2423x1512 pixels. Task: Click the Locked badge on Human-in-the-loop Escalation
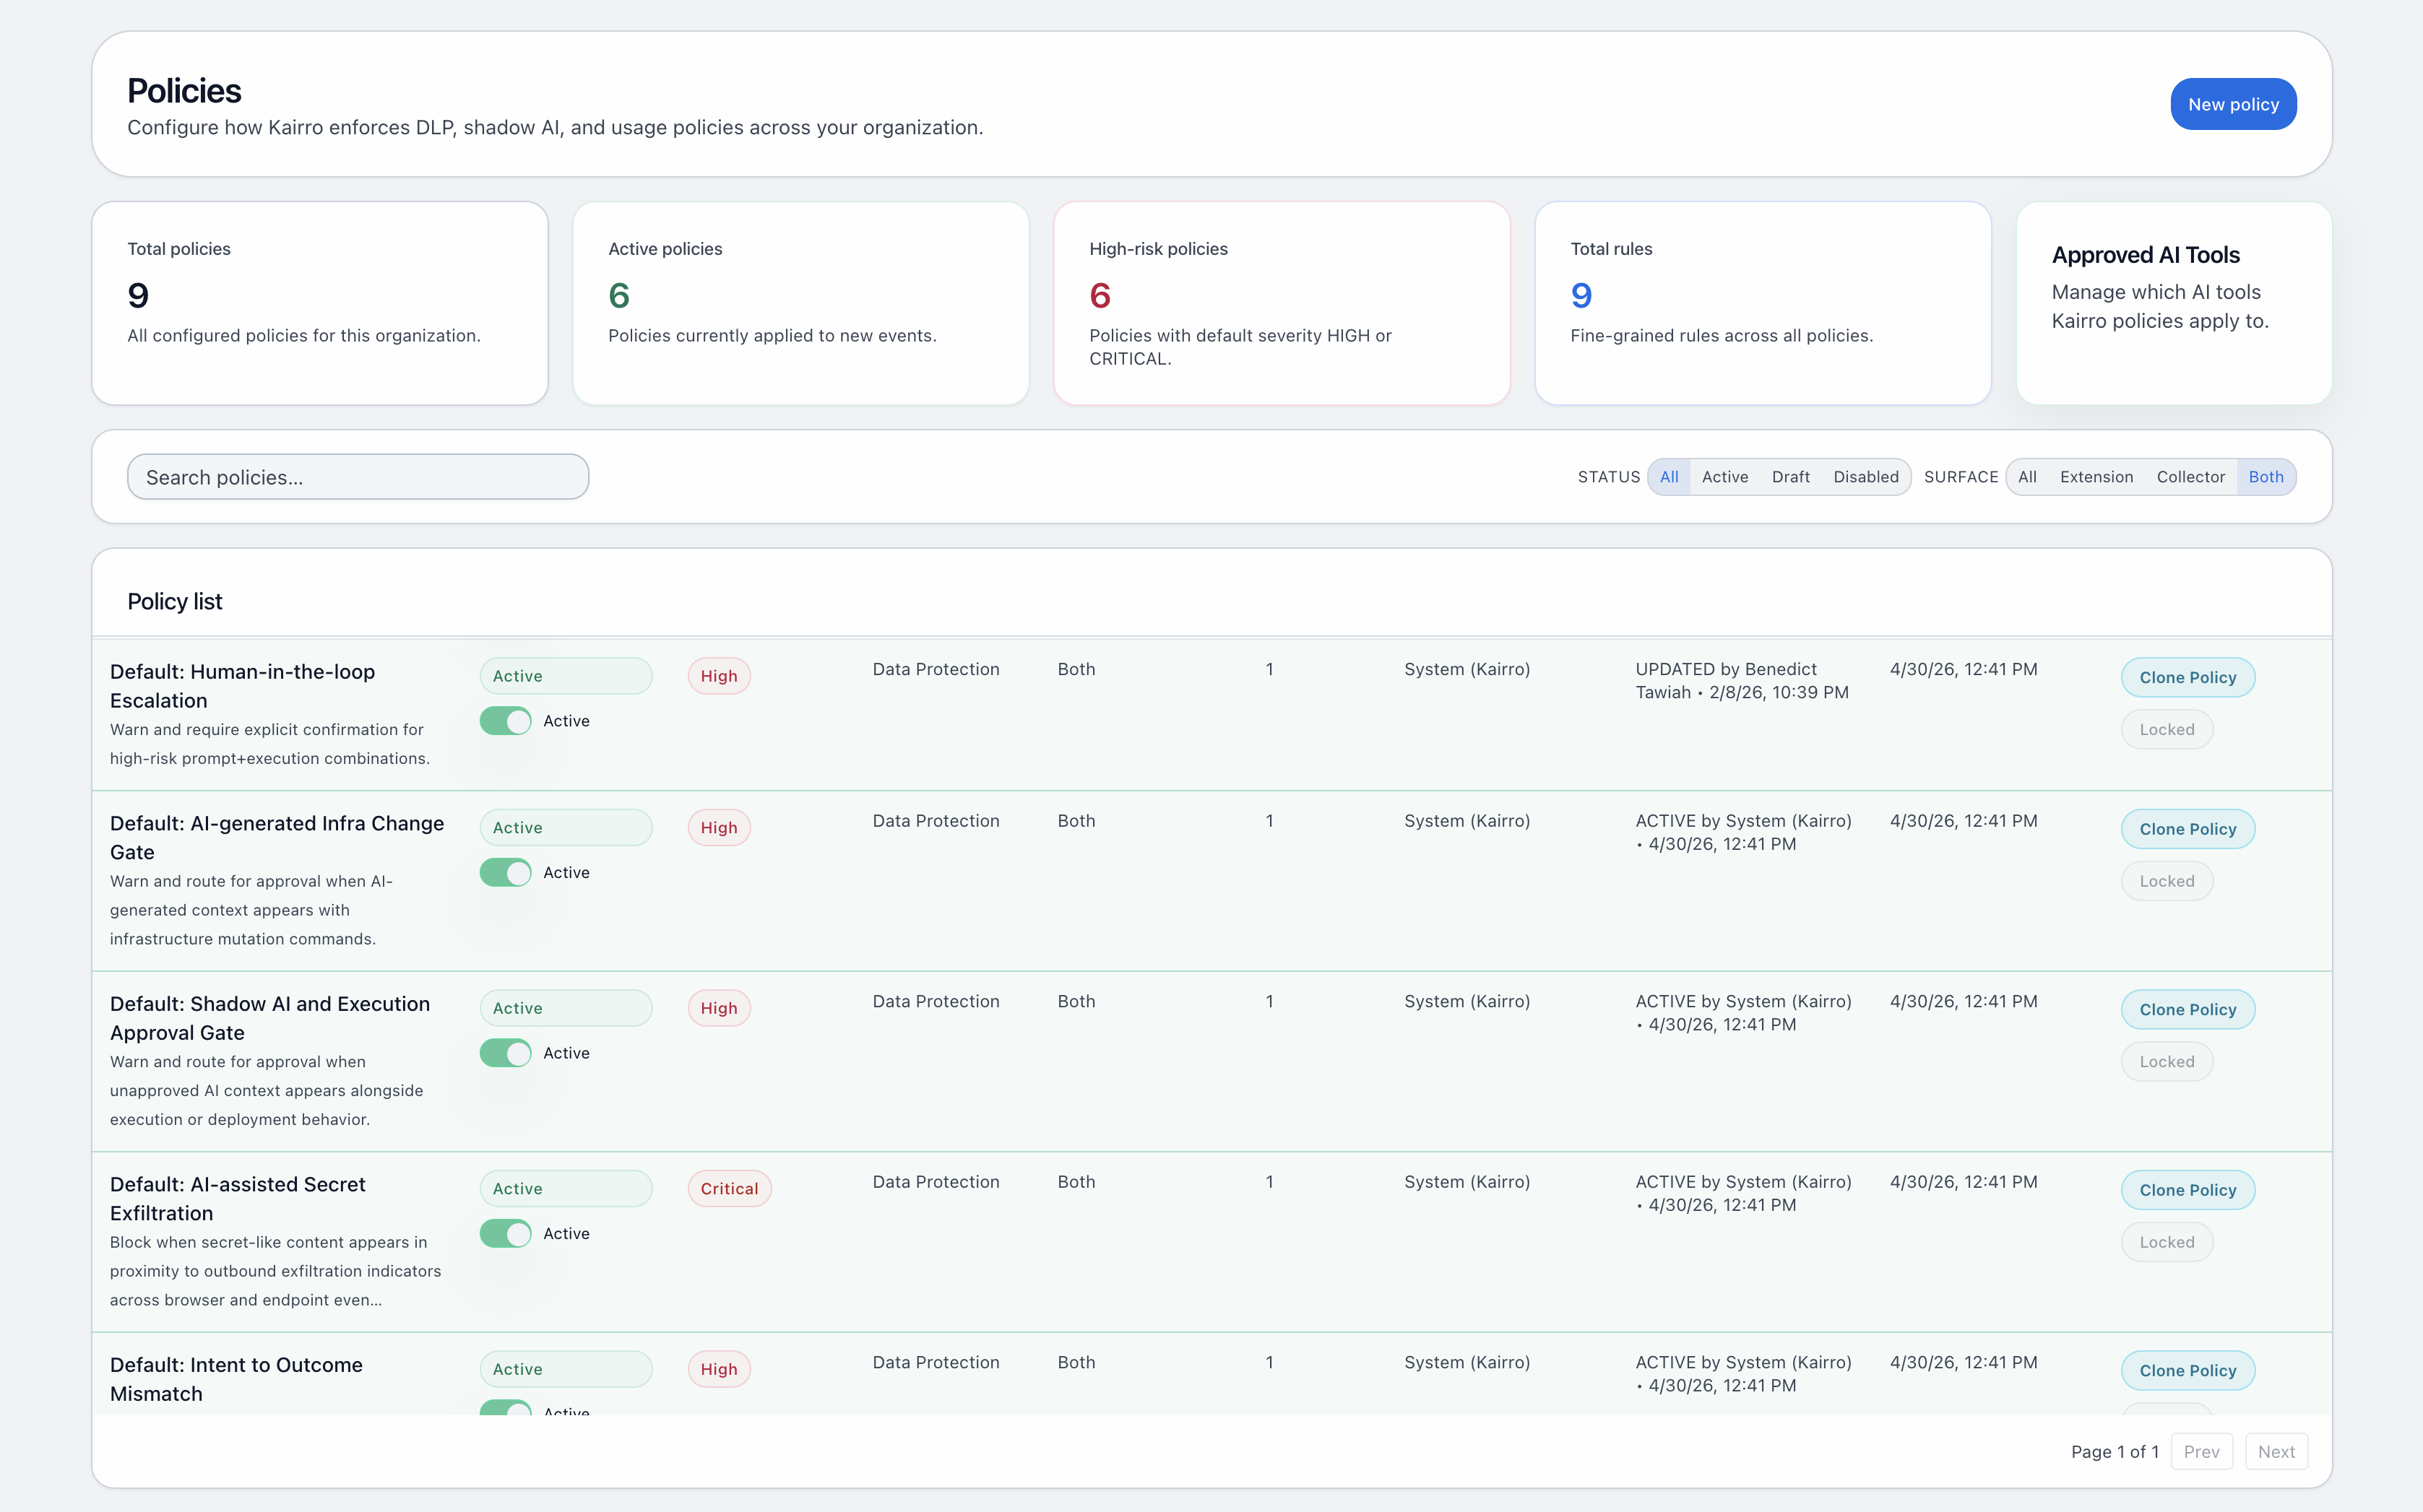point(2166,729)
